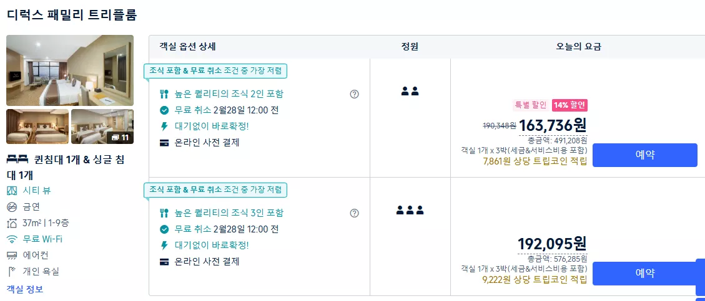Click the no-smoking icon
This screenshot has height=301, width=705.
point(12,207)
